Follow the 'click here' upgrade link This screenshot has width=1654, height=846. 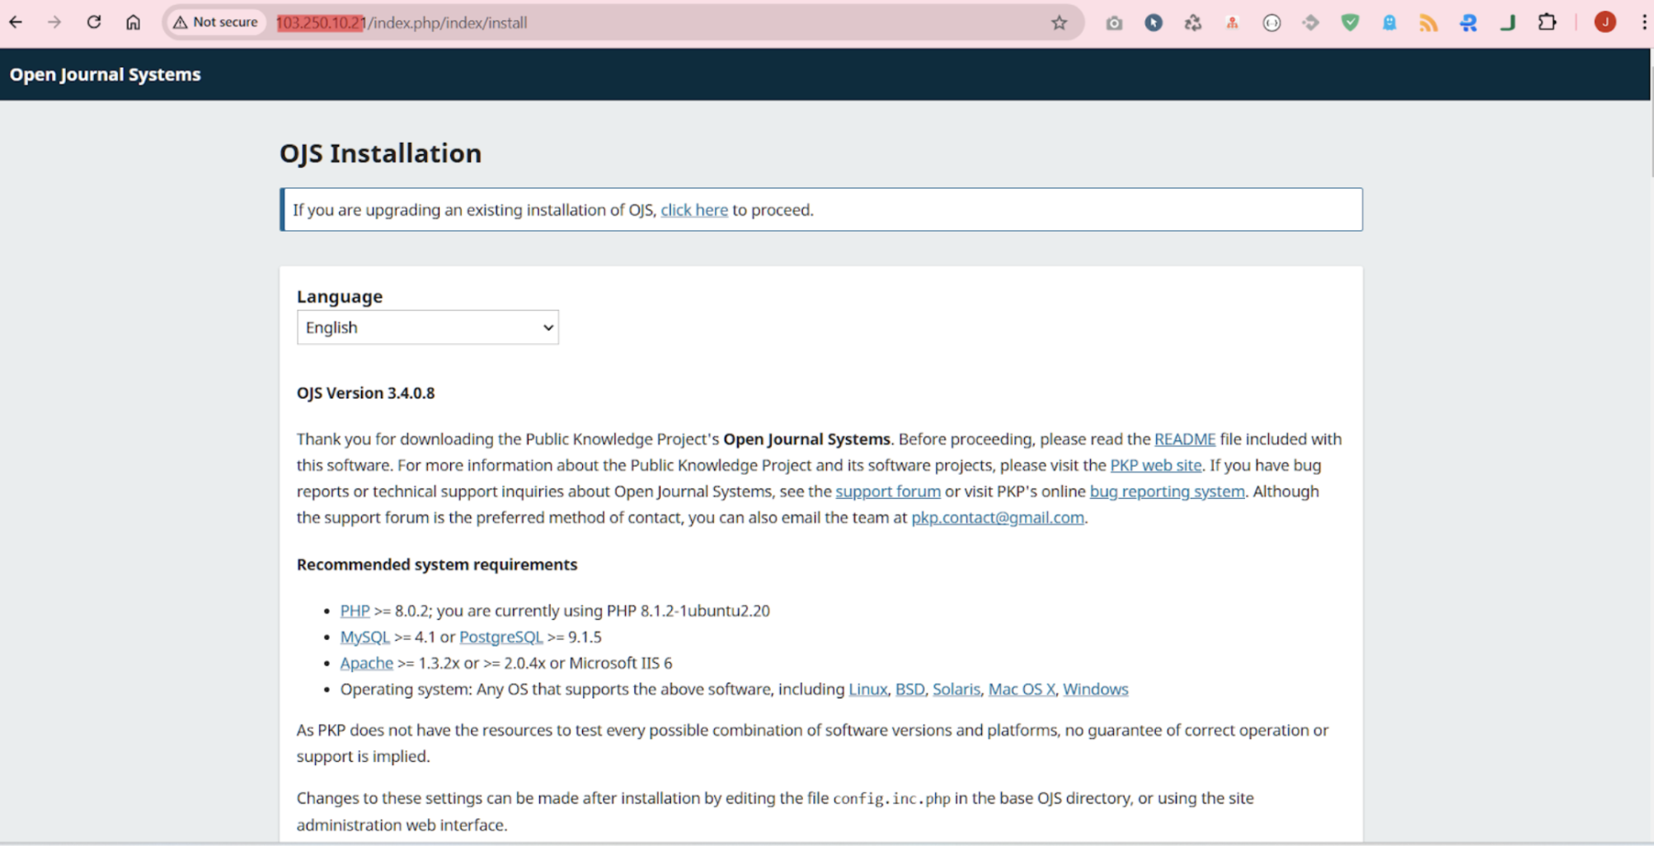click(694, 210)
